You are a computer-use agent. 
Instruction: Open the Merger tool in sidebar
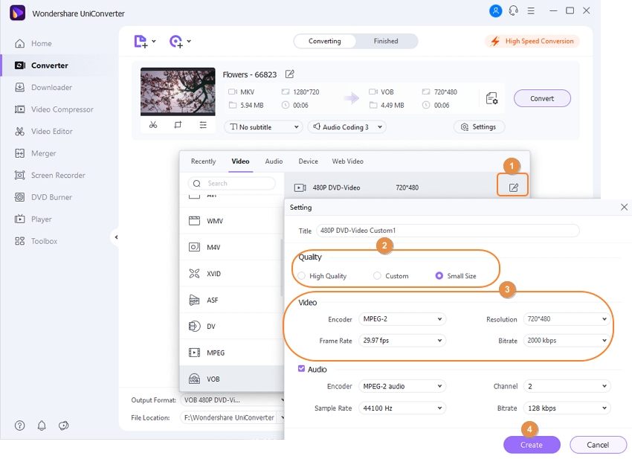(x=36, y=153)
